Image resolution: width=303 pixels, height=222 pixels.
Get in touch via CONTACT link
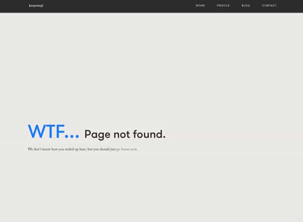click(x=269, y=6)
